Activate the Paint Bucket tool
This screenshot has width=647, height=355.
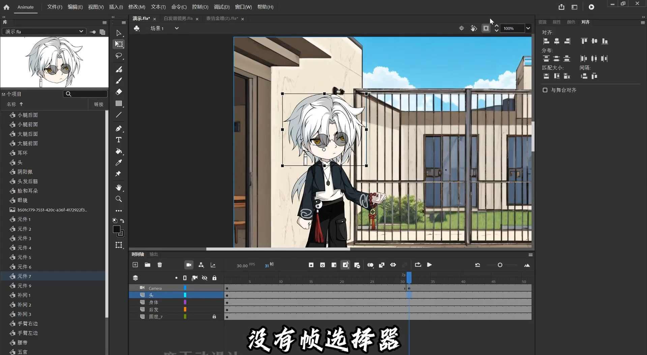[x=119, y=151]
